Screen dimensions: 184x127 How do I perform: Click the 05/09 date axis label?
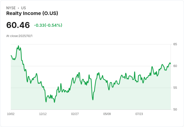click(107, 114)
